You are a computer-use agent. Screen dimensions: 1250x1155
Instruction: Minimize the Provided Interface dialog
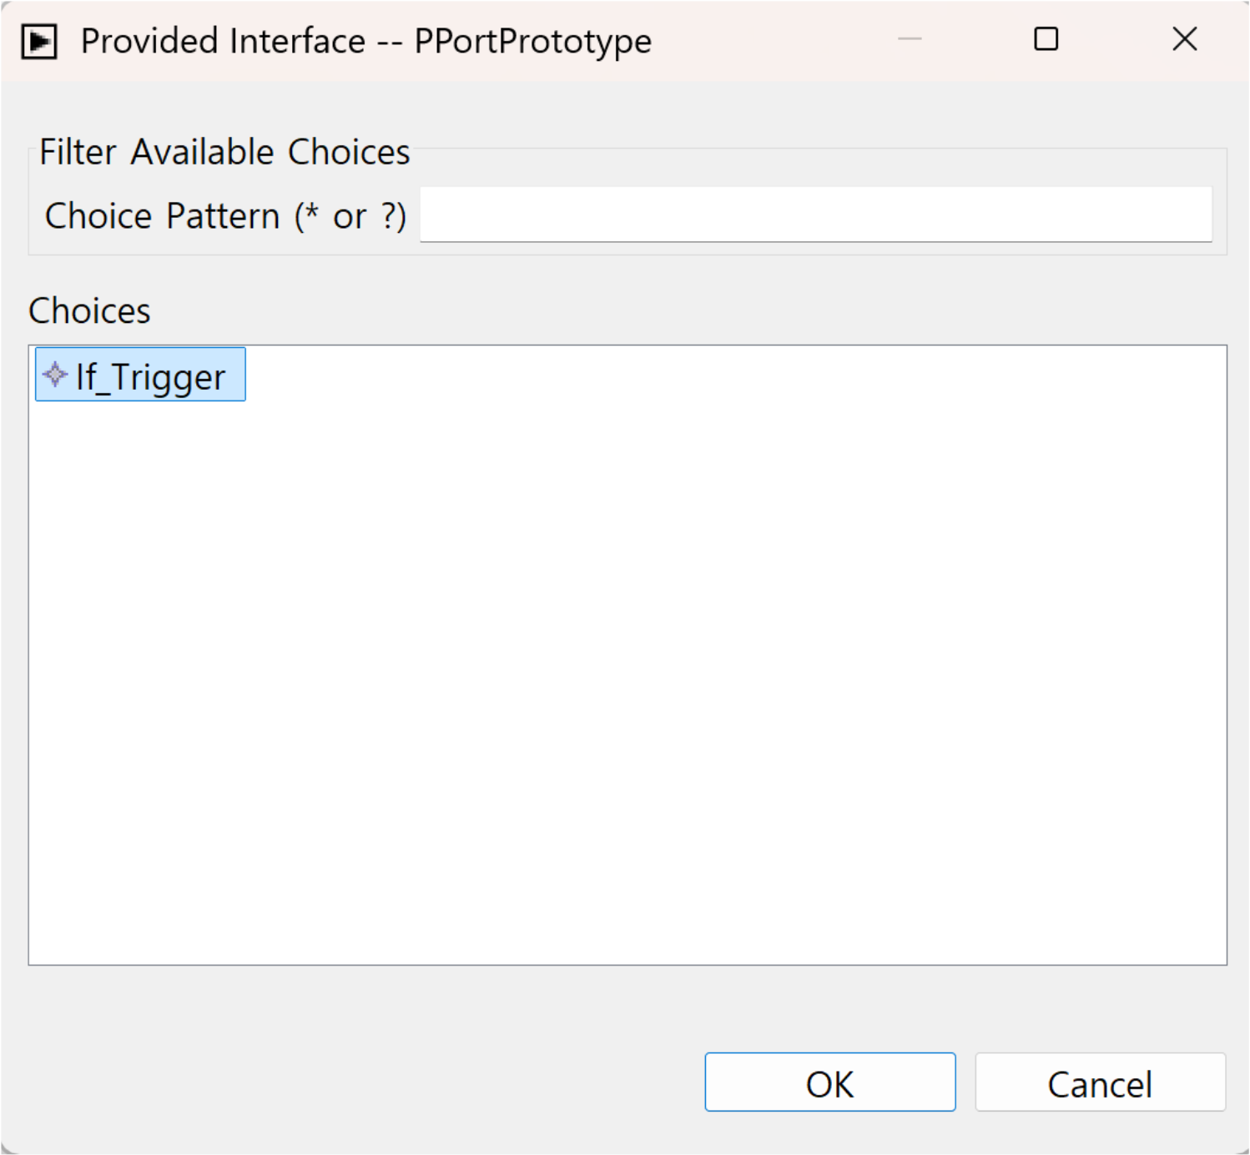(x=910, y=39)
